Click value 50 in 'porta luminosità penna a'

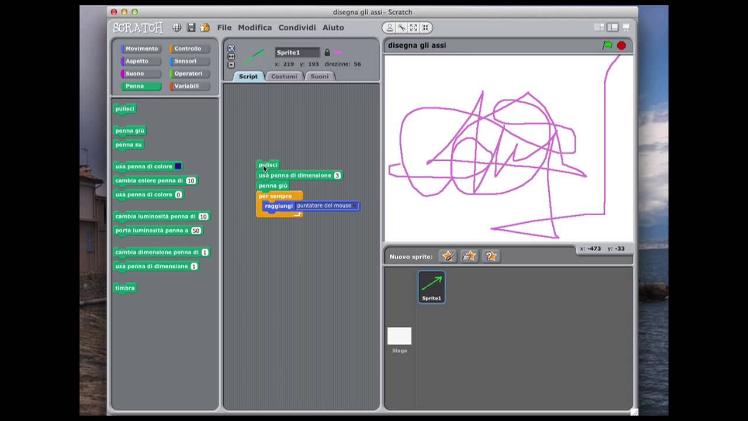196,231
